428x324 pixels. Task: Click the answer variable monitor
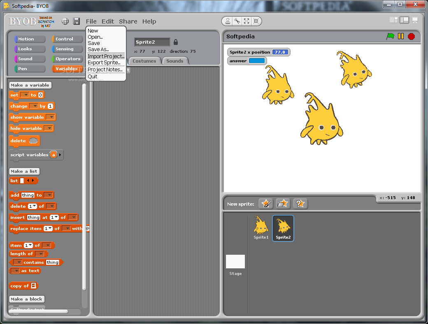[247, 61]
